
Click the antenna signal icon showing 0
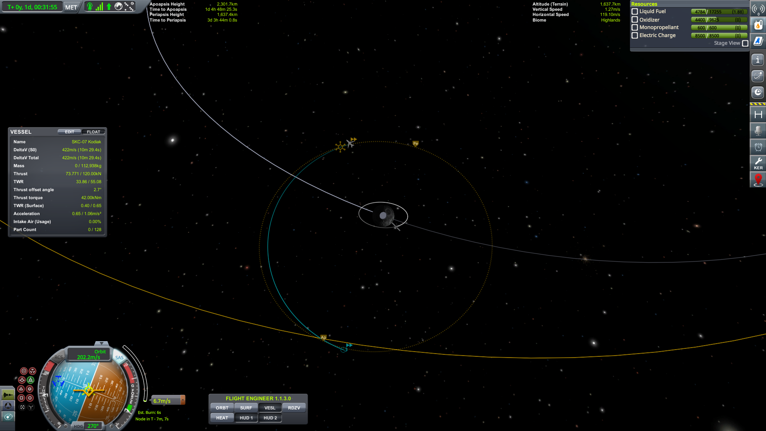(x=758, y=9)
